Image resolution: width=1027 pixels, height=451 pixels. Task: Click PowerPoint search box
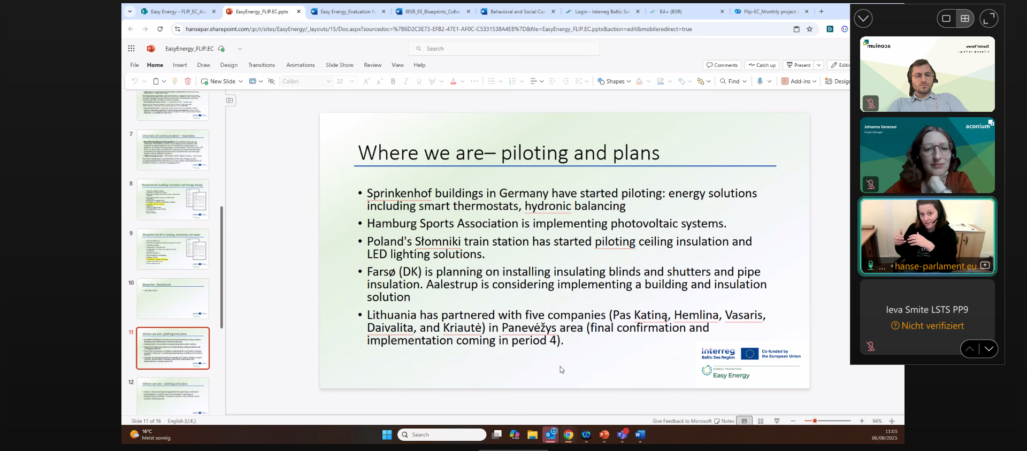pyautogui.click(x=504, y=49)
